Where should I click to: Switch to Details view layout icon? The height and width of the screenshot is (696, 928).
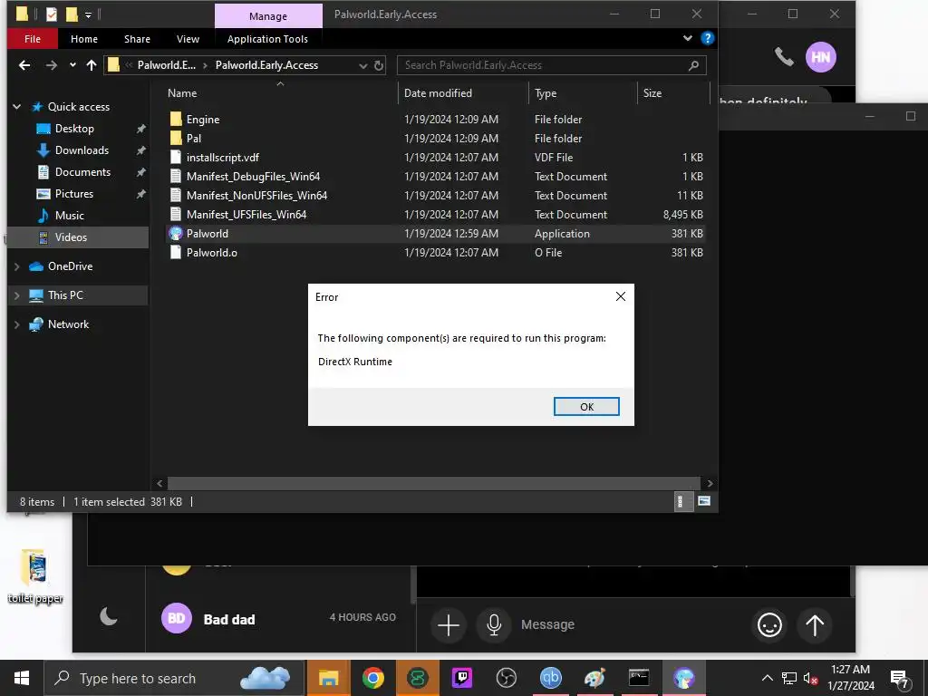click(x=683, y=501)
